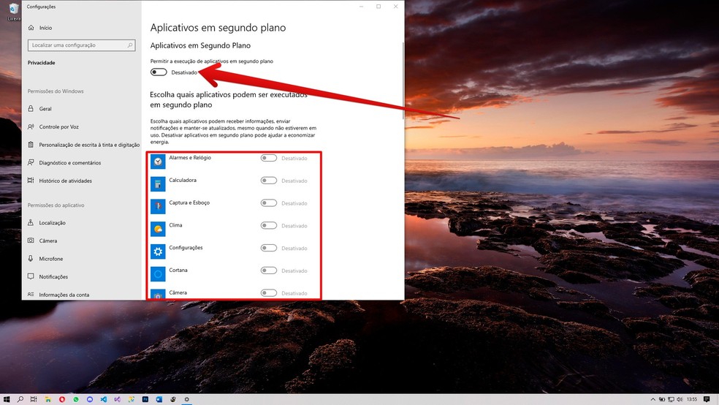719x405 pixels.
Task: Click the Captura e Esboço app icon
Action: 158,206
